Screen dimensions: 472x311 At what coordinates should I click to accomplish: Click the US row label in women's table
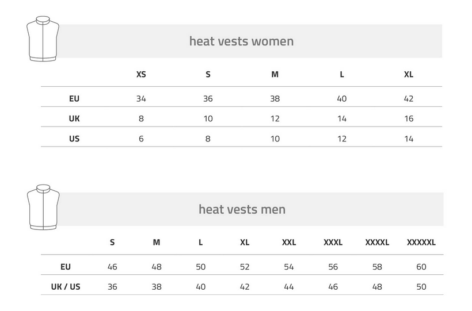point(74,139)
